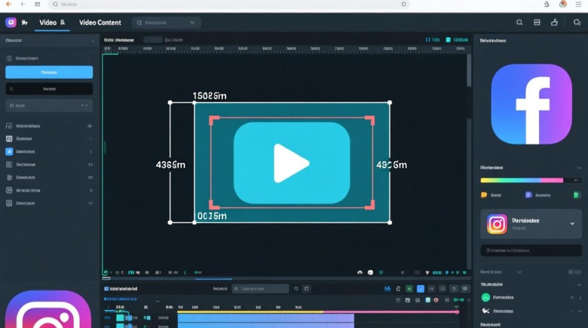Click the browser icon left of the colorful avatar
This screenshot has width=588, height=328.
coord(546,4)
